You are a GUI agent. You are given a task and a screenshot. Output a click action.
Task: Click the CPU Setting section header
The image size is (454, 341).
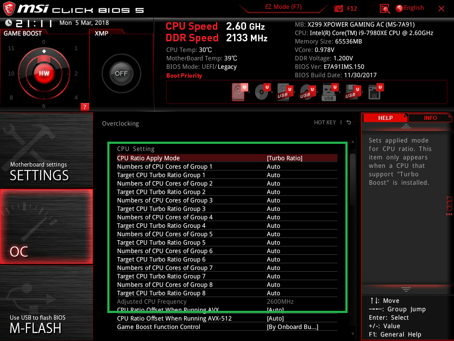136,149
